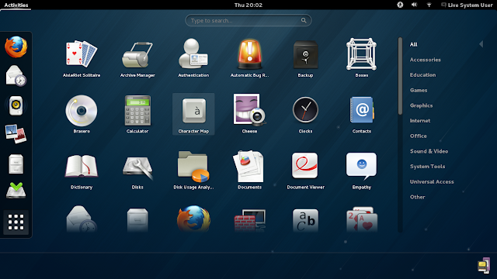
Task: Launch the installer icon in dash
Action: click(16, 191)
